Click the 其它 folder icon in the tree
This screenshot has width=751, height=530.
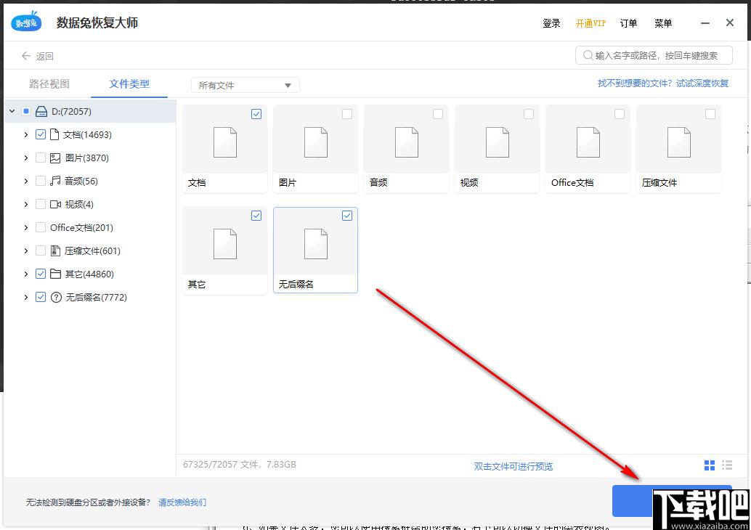click(x=55, y=274)
